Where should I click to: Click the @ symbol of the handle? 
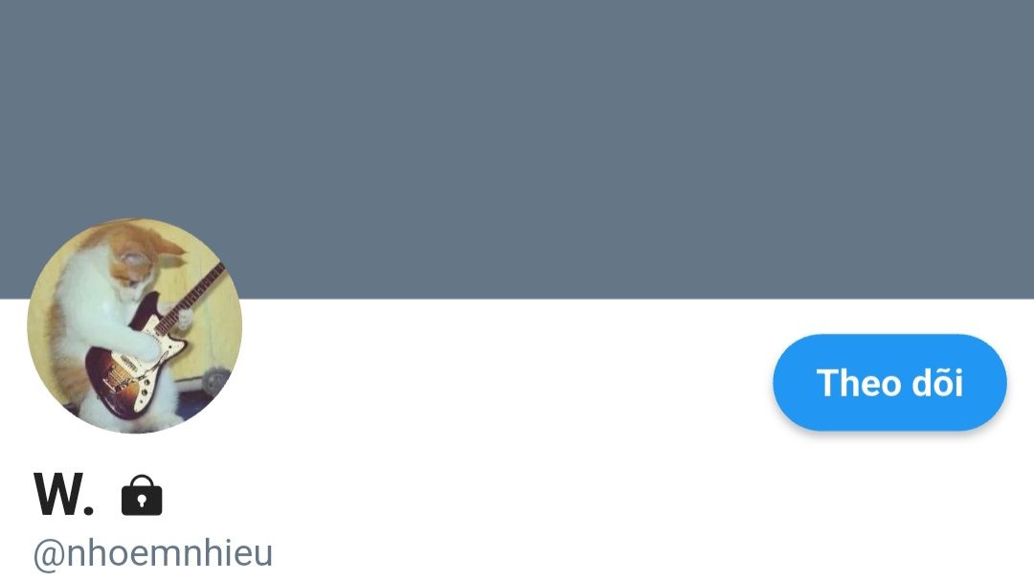coord(49,554)
